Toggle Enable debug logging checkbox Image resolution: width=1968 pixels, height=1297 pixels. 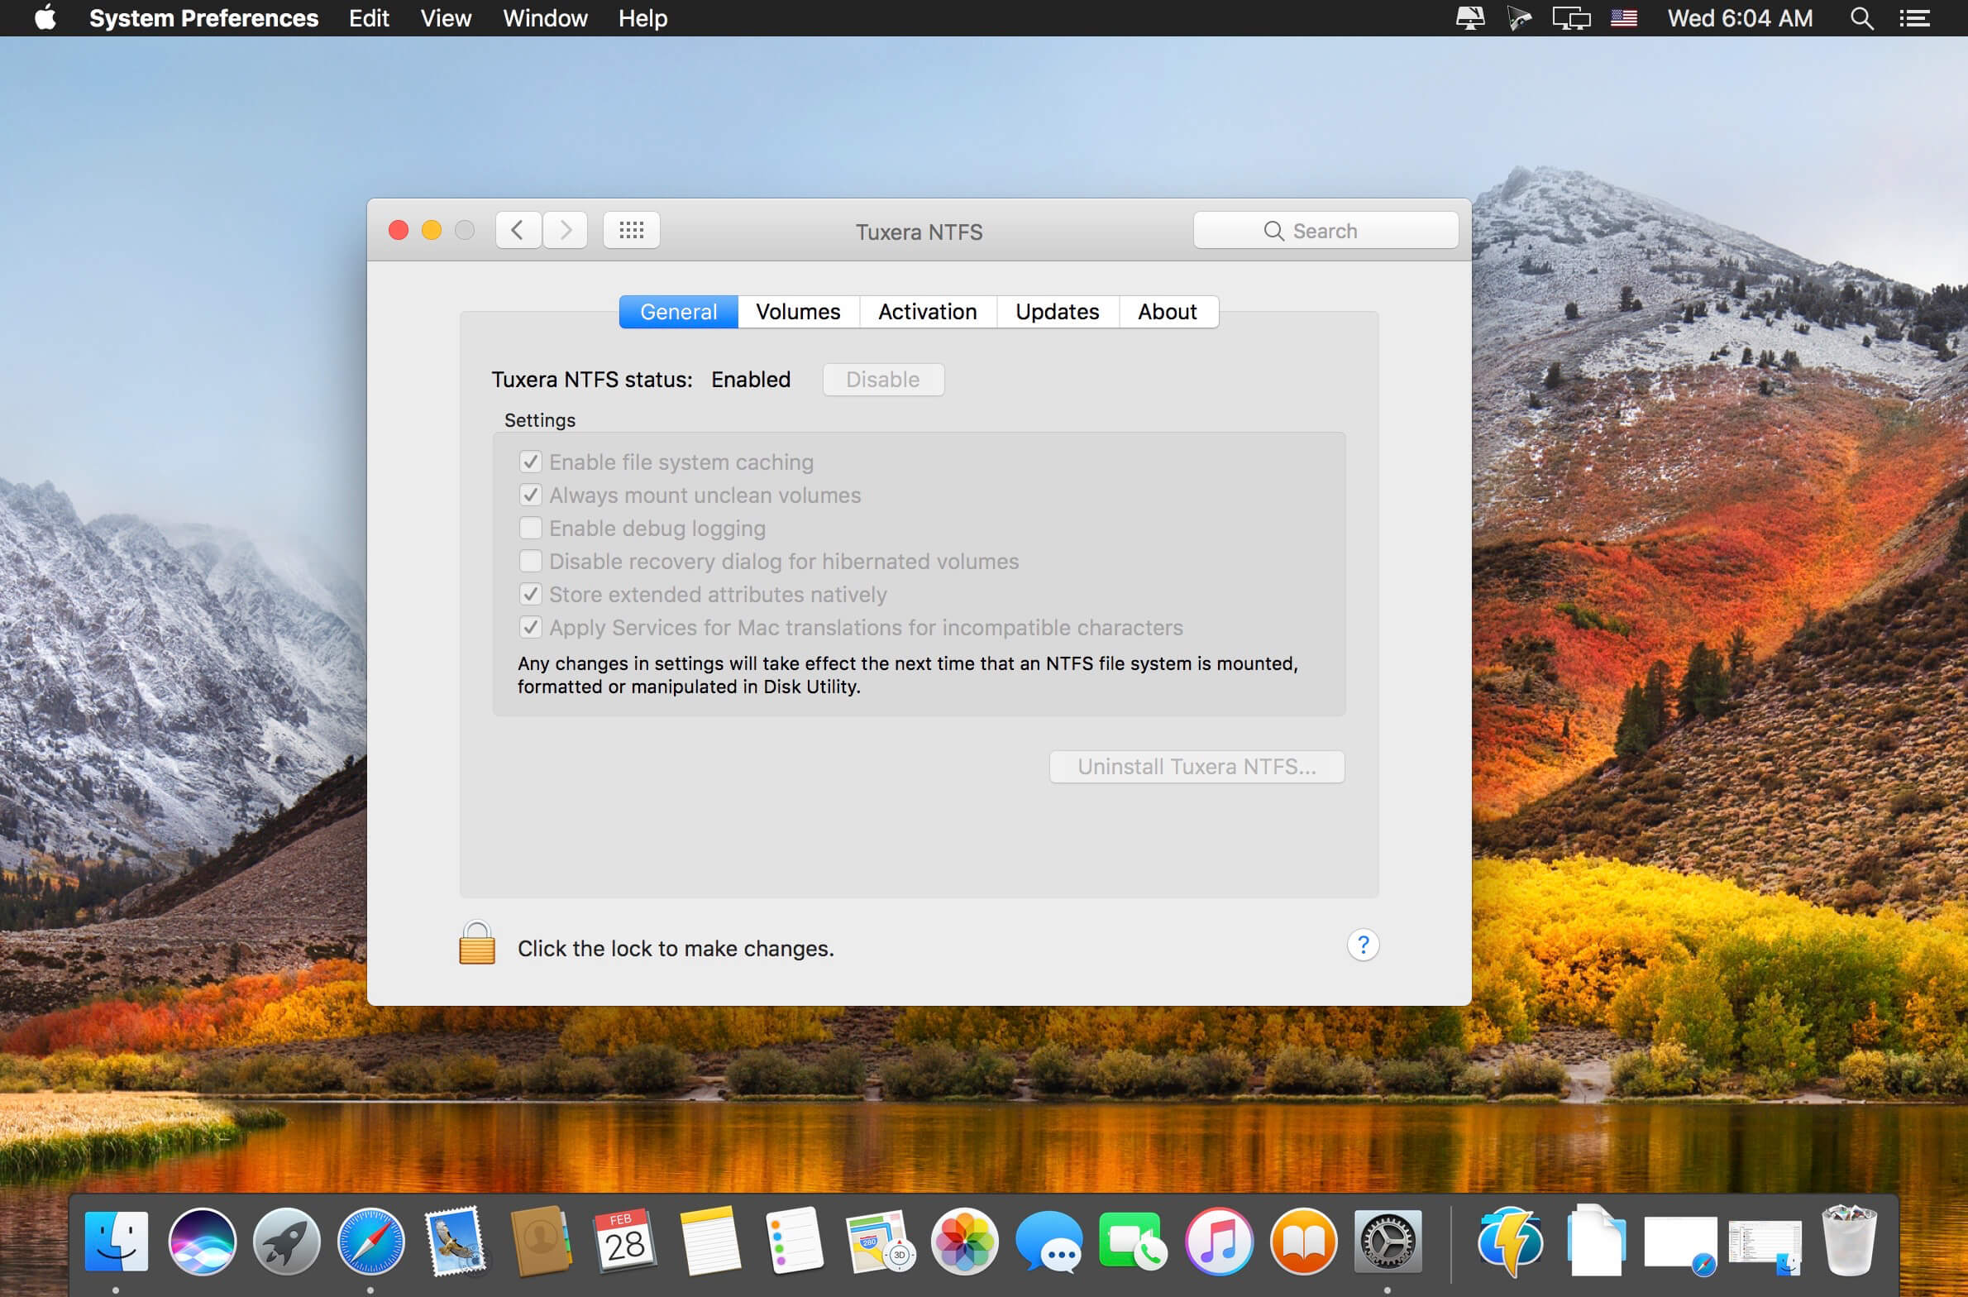pos(529,527)
